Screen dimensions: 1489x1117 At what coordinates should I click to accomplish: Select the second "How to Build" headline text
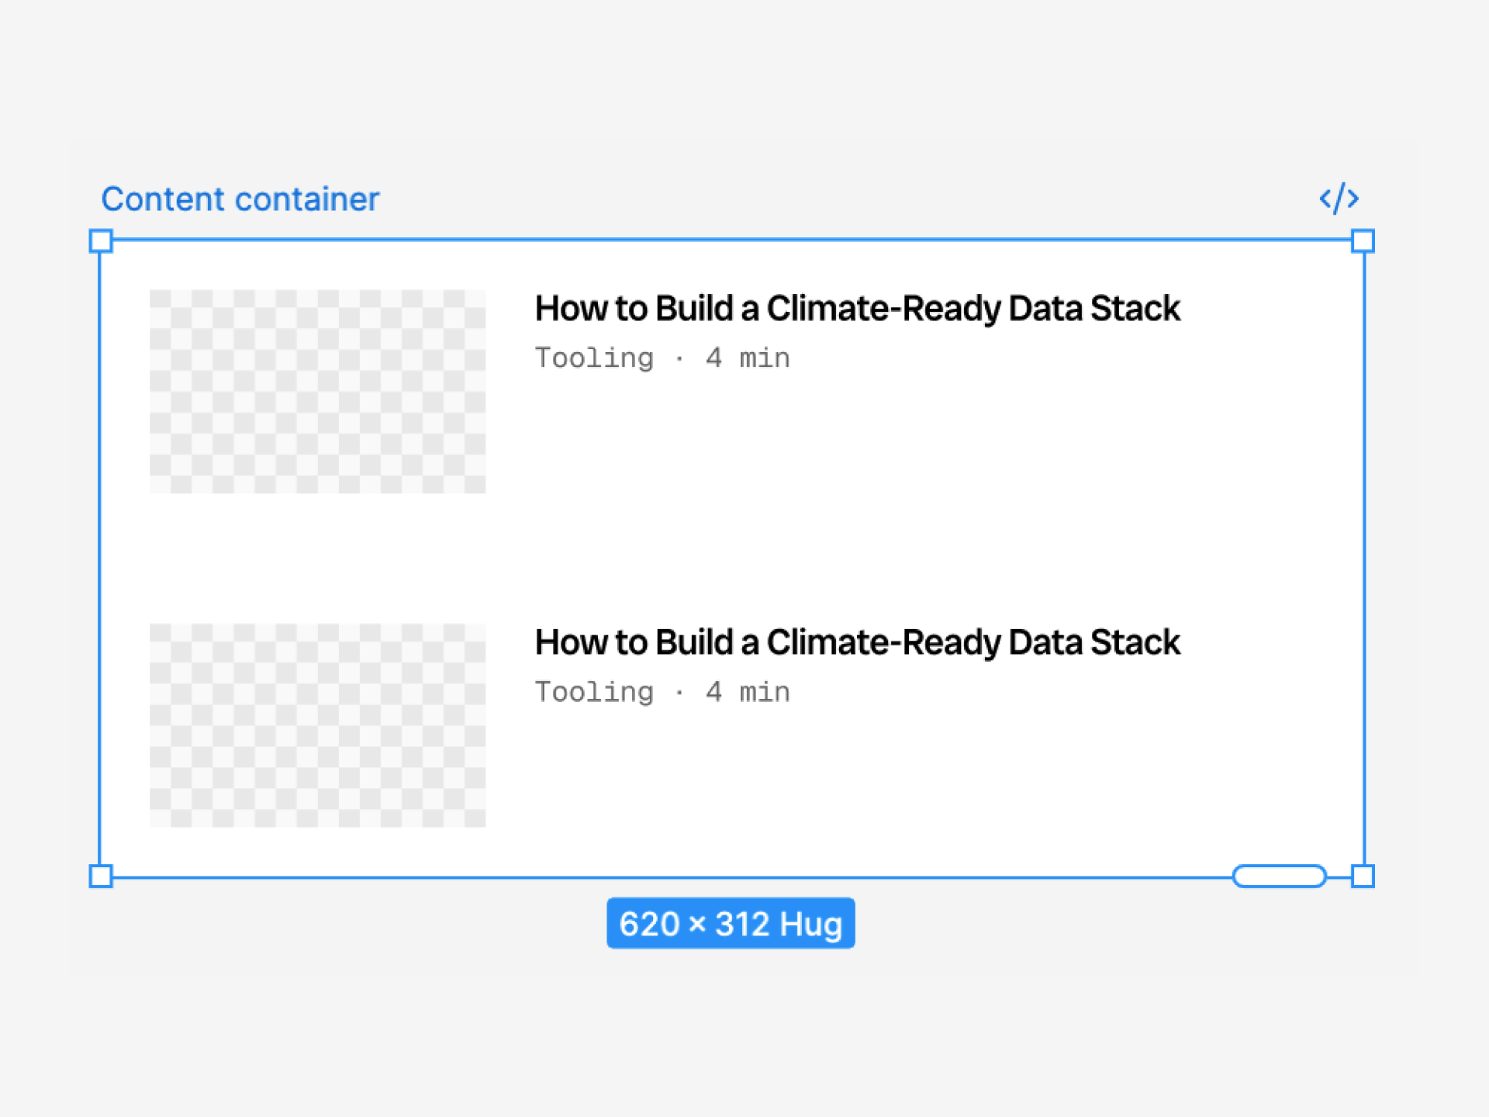coord(857,642)
